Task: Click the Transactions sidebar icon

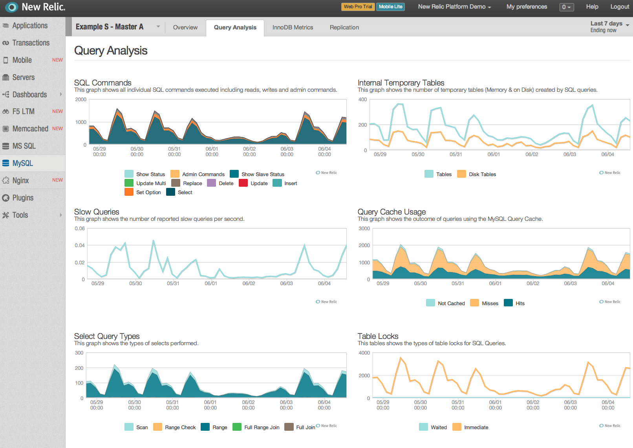Action: click(5, 43)
